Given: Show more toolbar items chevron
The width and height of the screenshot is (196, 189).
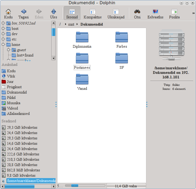Looking at the screenshot, I should tap(194, 13).
